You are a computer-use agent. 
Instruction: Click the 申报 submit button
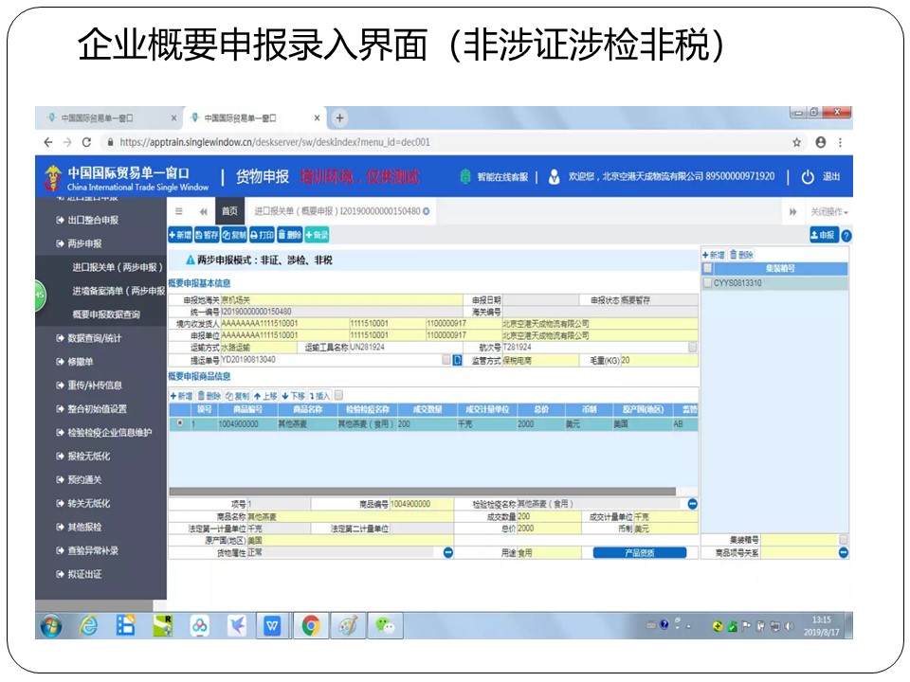click(x=822, y=235)
